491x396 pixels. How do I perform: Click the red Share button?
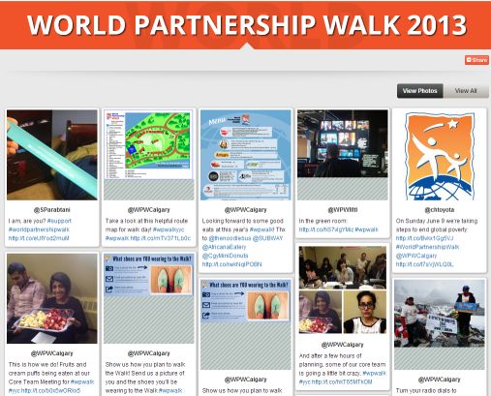(x=476, y=60)
